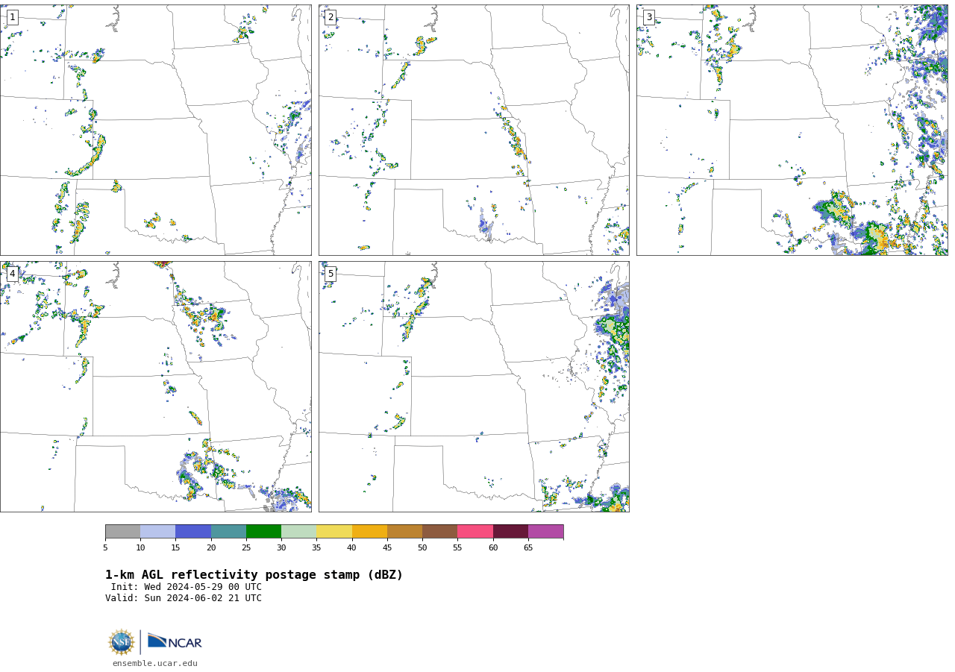
Task: Open ensemble member 3 reflectivity panel
Action: point(792,130)
